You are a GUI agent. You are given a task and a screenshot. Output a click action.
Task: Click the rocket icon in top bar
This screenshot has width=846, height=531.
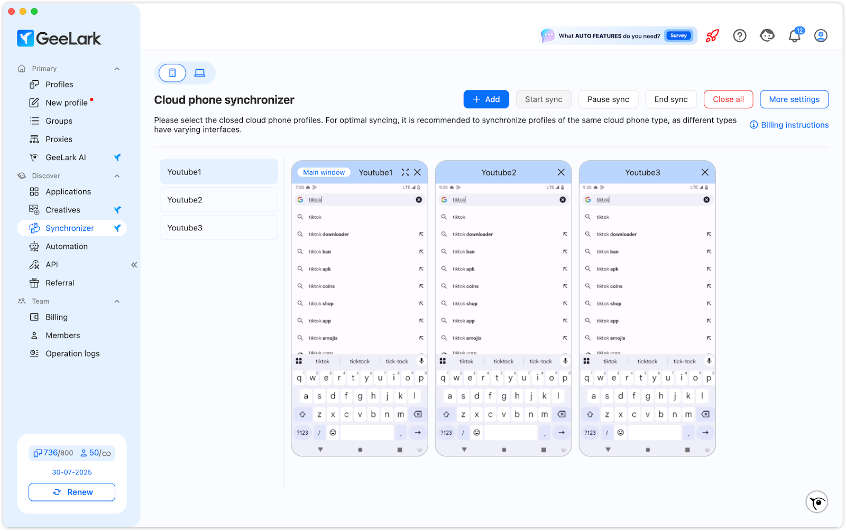click(x=712, y=36)
